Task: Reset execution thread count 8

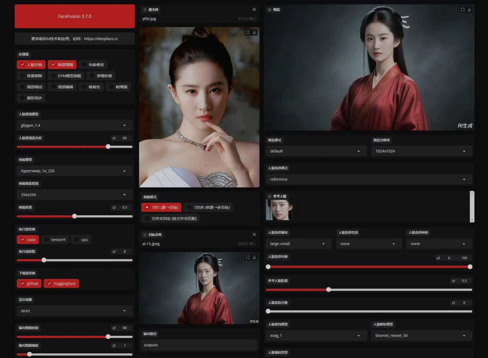Action: pos(114,252)
